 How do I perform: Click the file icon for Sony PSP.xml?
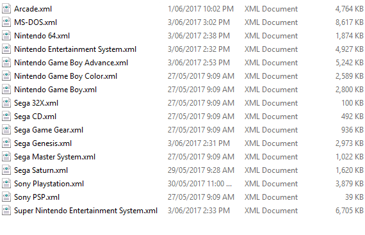(6, 197)
